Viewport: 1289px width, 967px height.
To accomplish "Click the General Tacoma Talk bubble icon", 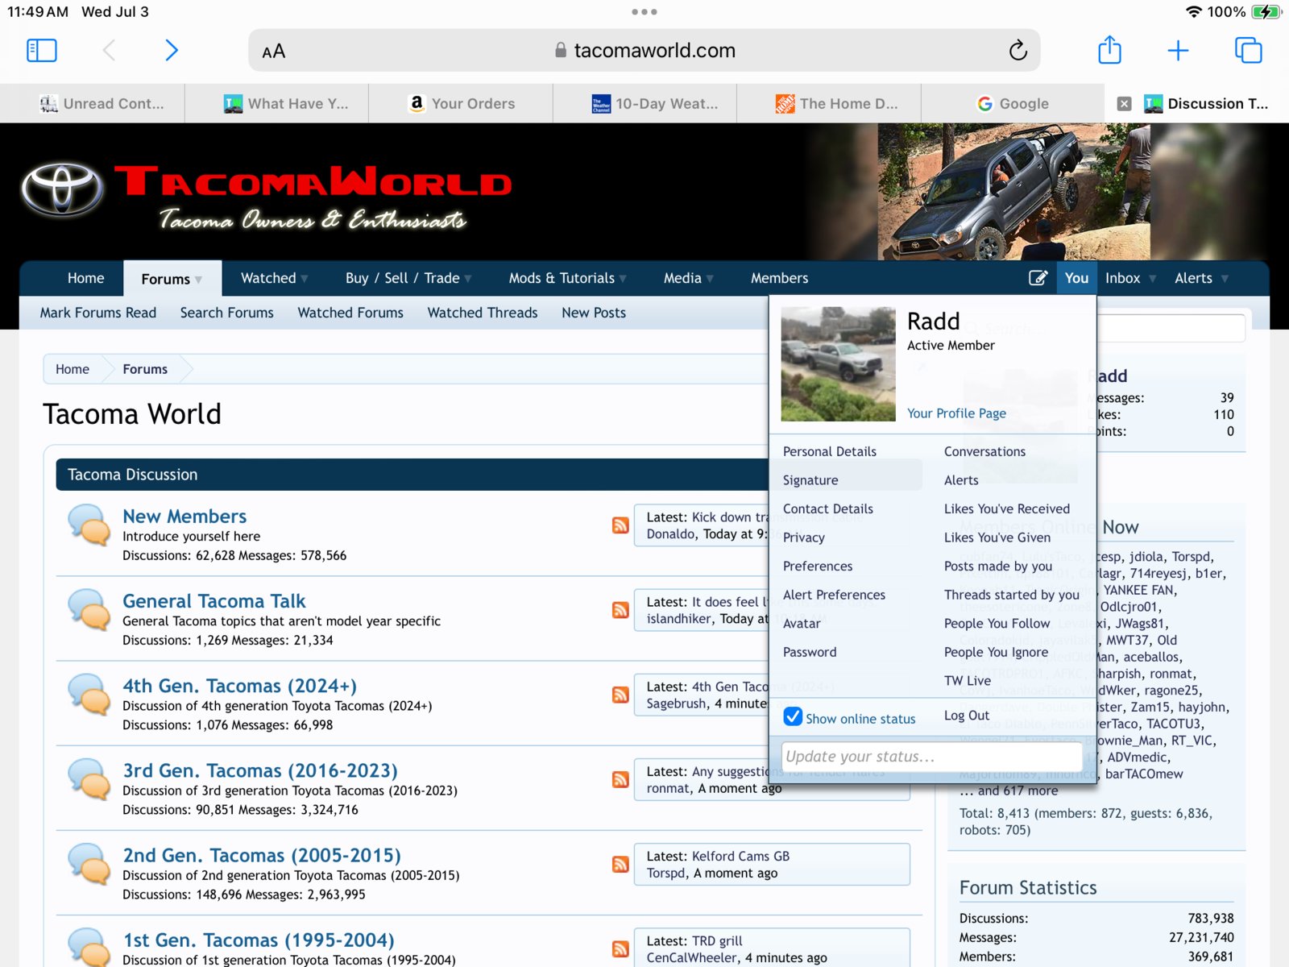I will click(89, 609).
